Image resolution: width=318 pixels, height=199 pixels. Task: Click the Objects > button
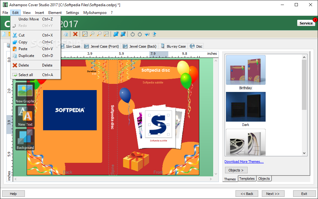click(236, 170)
